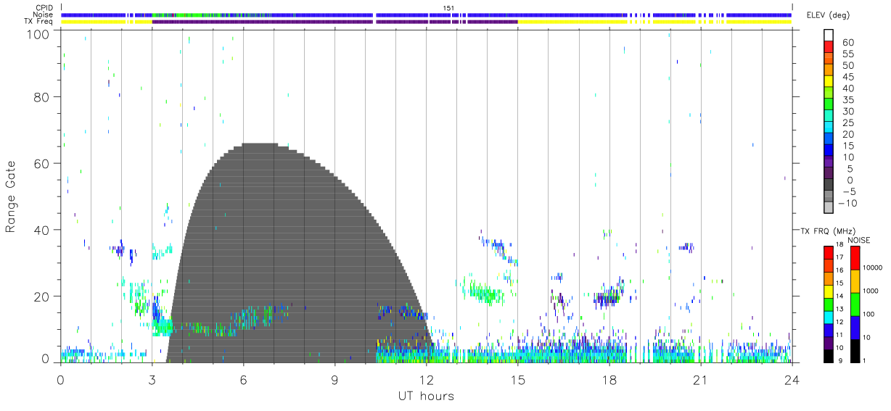
Task: Click the '10000' label on NOISE scale
Action: [874, 267]
